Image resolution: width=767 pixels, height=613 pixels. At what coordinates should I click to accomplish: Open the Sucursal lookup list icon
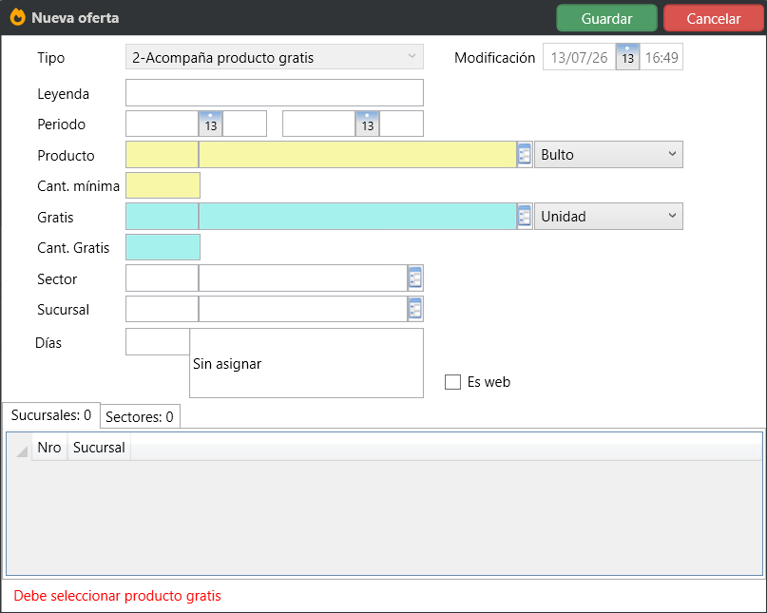pyautogui.click(x=415, y=309)
